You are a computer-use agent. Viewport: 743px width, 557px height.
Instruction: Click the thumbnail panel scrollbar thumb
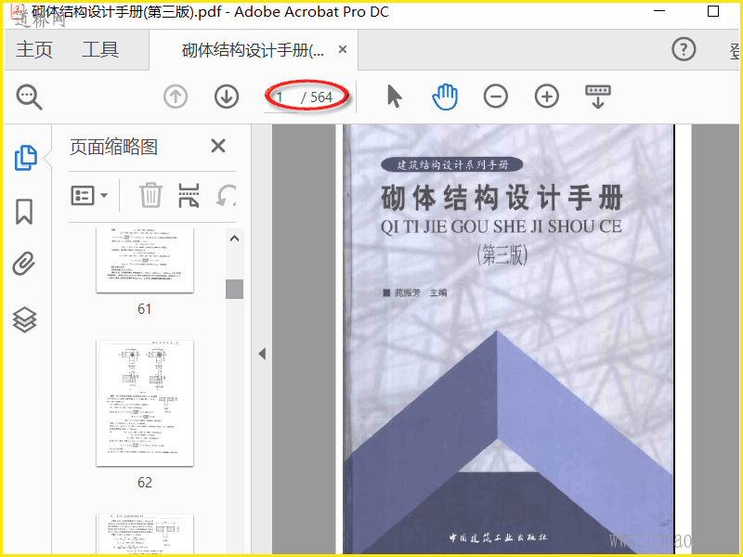234,289
